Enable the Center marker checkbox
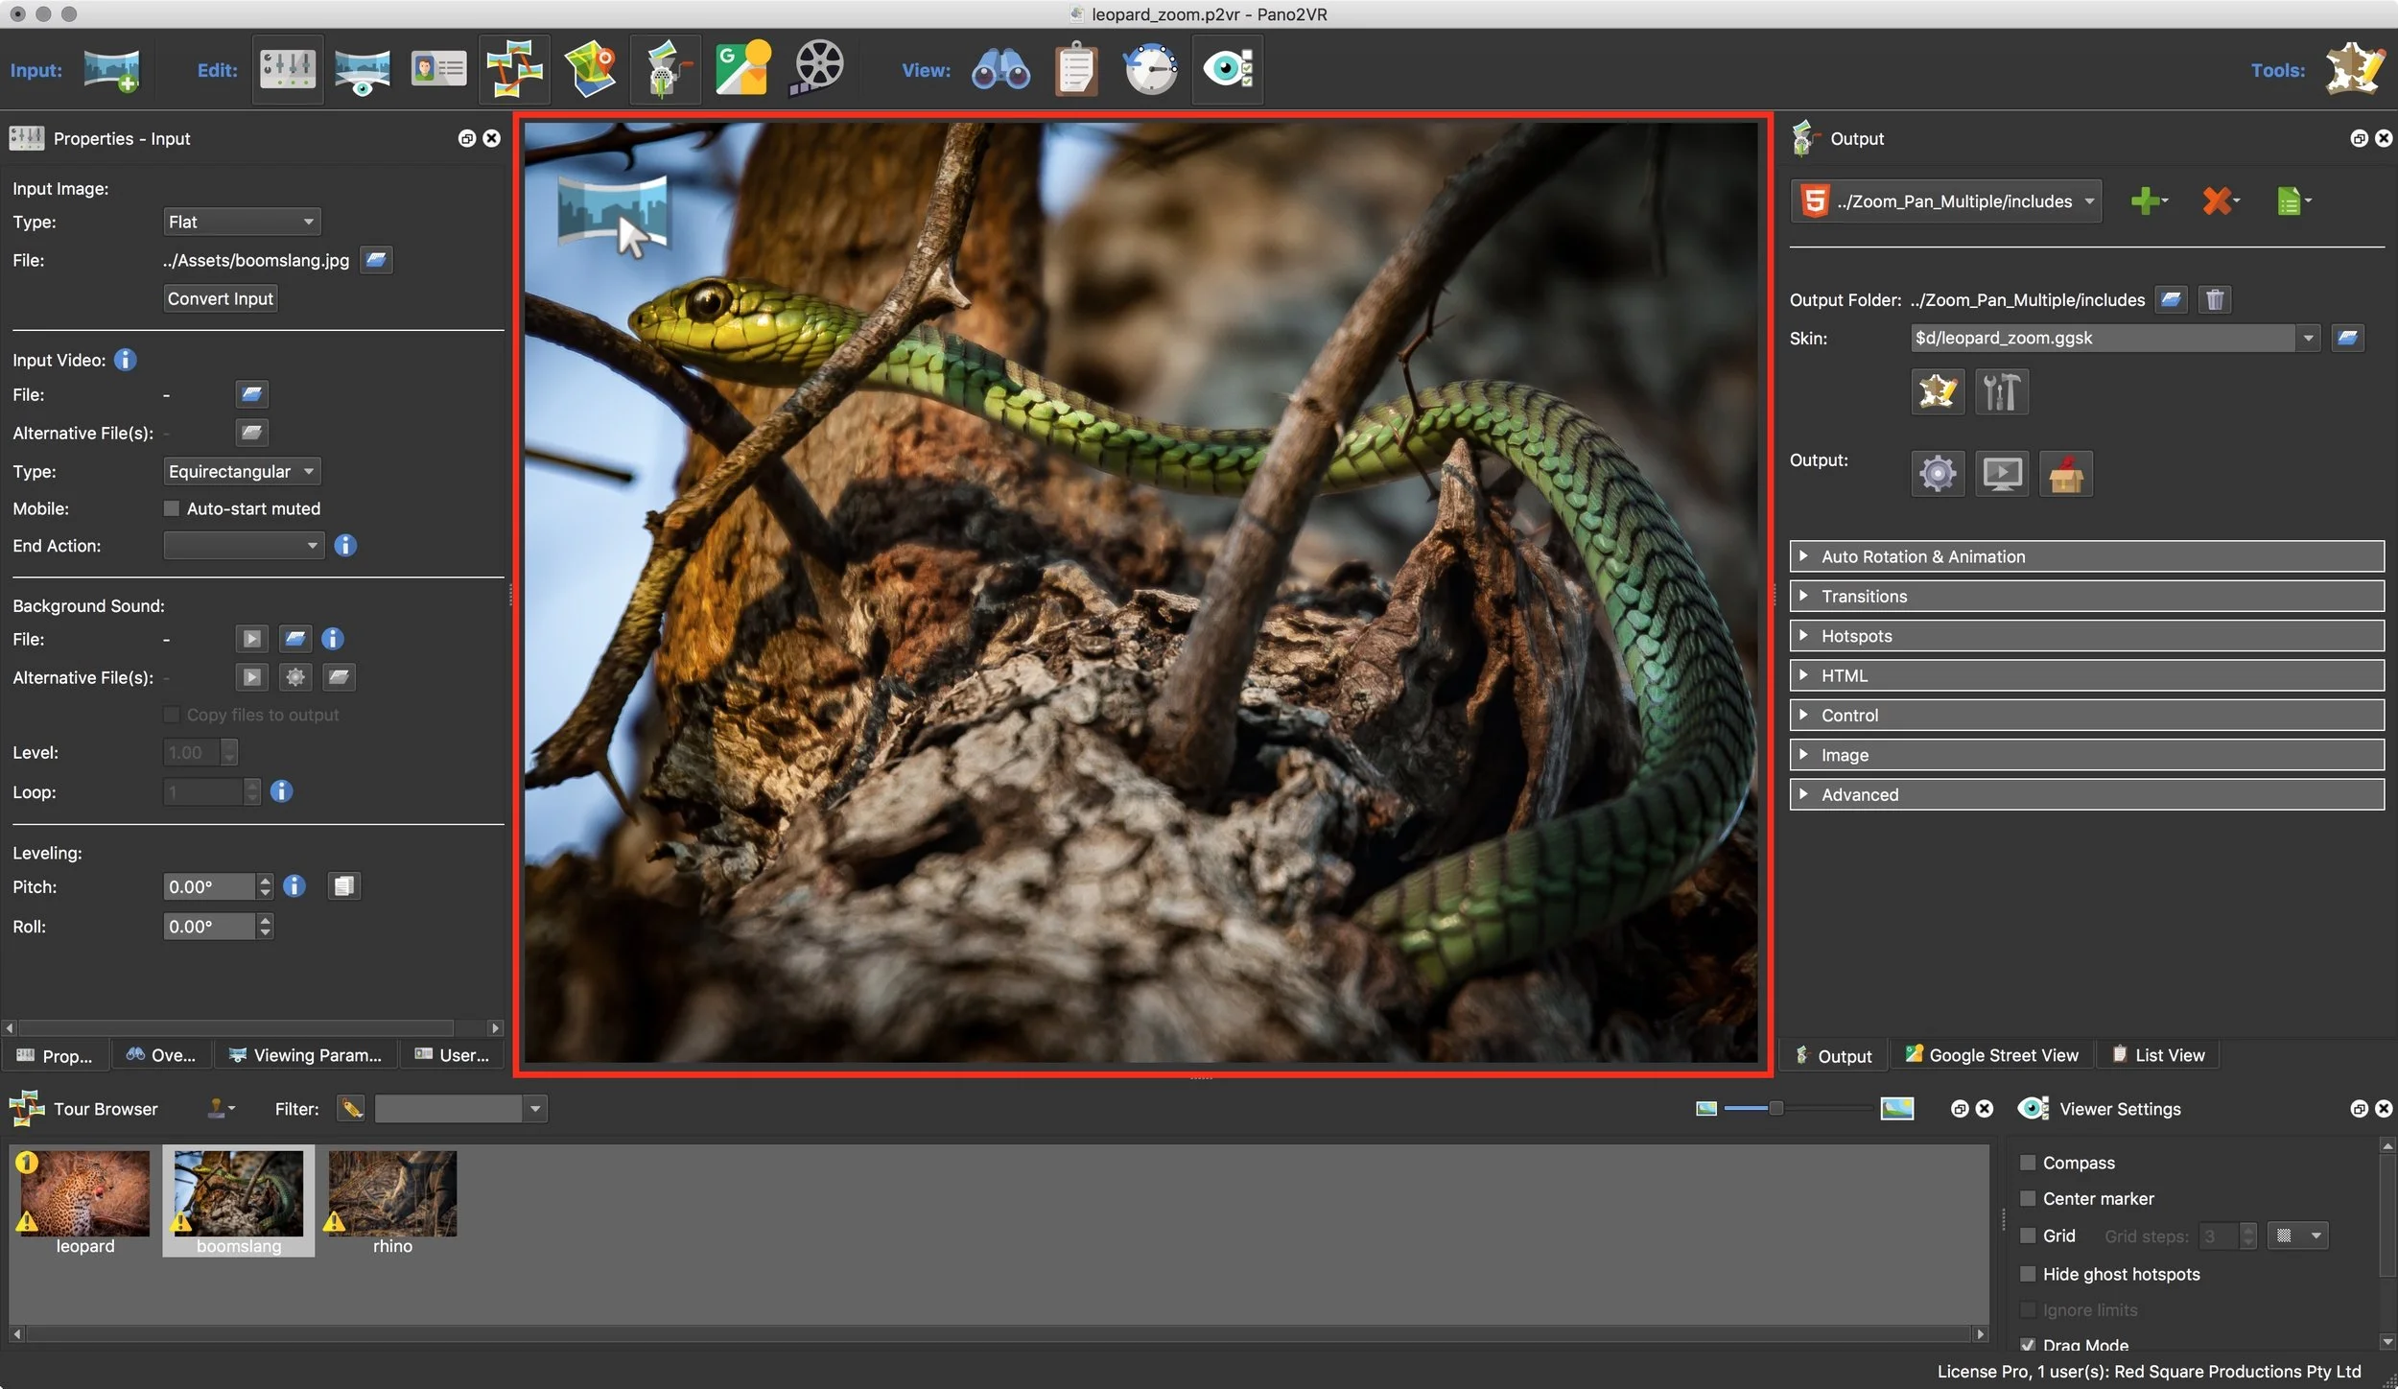 click(2028, 1199)
